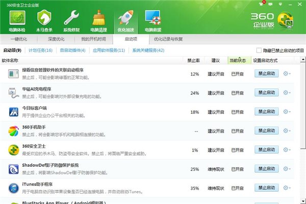Click the list scrollbar up arrow
Image resolution: width=306 pixels, height=204 pixels.
[303, 59]
